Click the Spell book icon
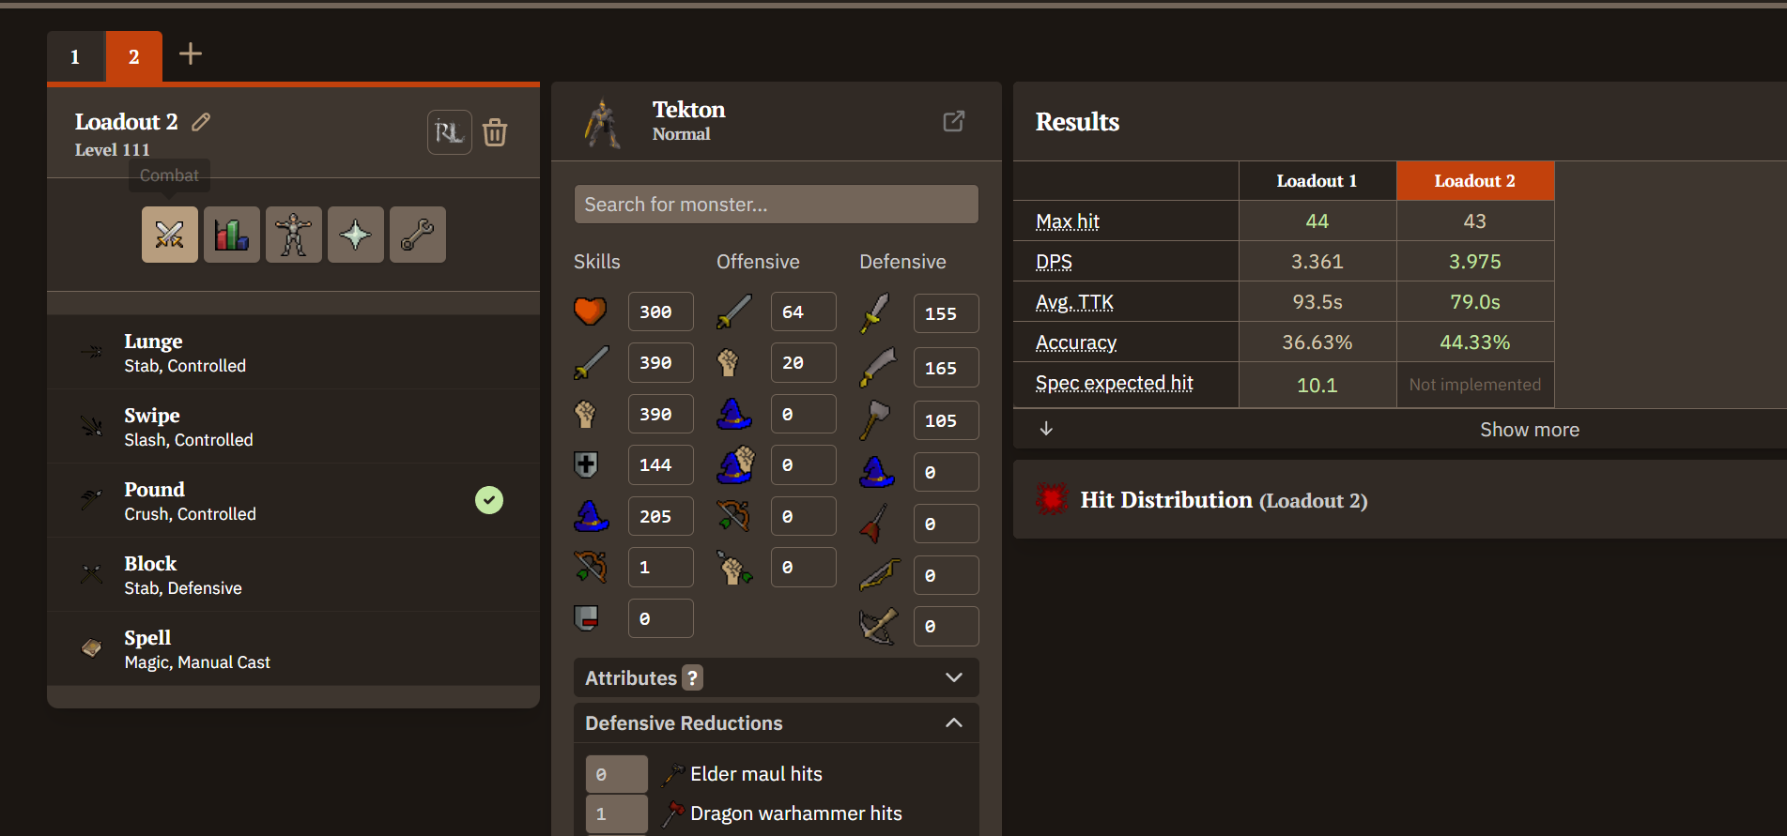This screenshot has height=836, width=1787. pos(92,648)
